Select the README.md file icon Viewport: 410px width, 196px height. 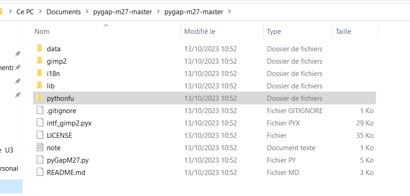(39, 172)
